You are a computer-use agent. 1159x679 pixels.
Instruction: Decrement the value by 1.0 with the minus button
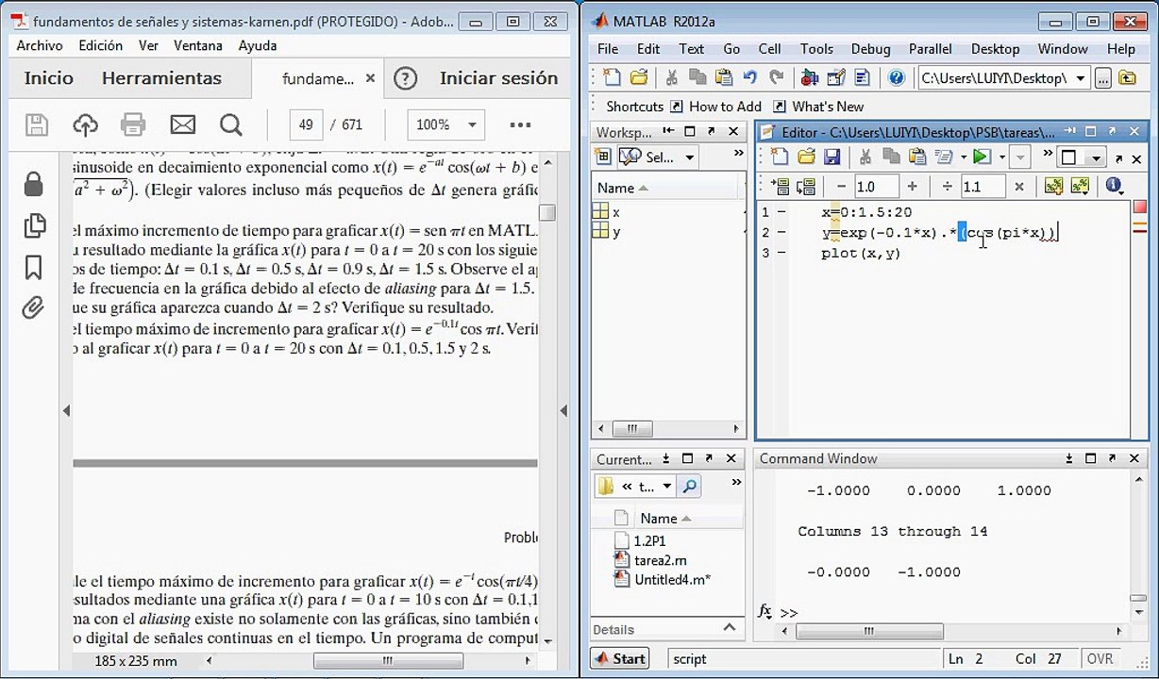click(842, 187)
